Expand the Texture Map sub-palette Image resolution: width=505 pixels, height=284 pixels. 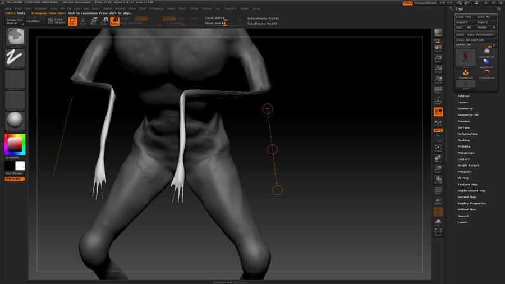tap(467, 184)
